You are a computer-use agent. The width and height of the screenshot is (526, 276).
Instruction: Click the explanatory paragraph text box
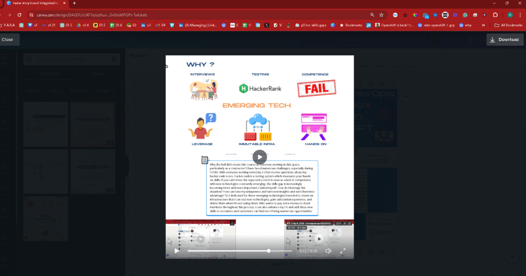click(262, 188)
